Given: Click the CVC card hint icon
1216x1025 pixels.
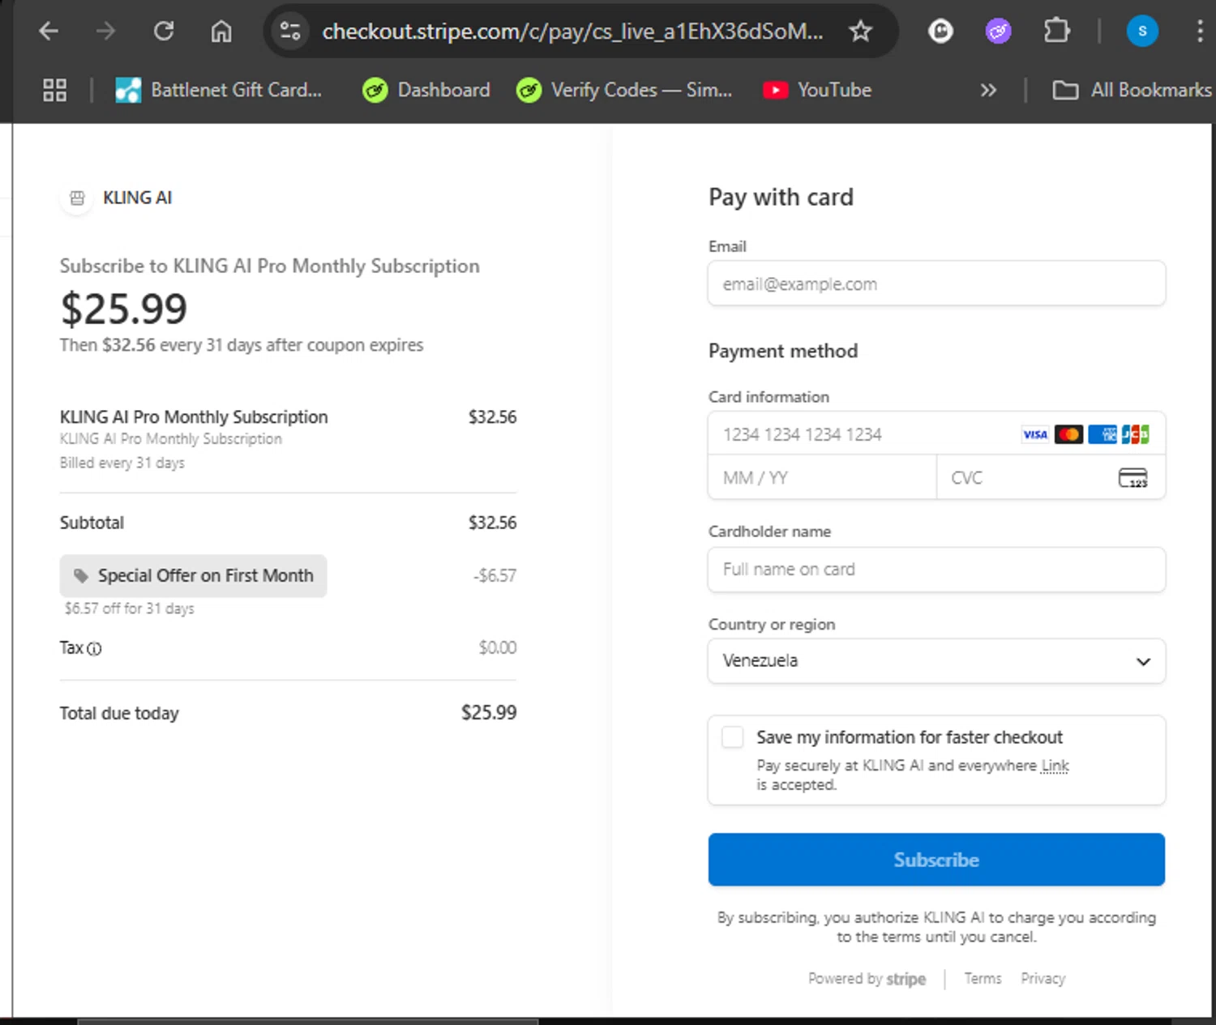Looking at the screenshot, I should click(x=1133, y=478).
